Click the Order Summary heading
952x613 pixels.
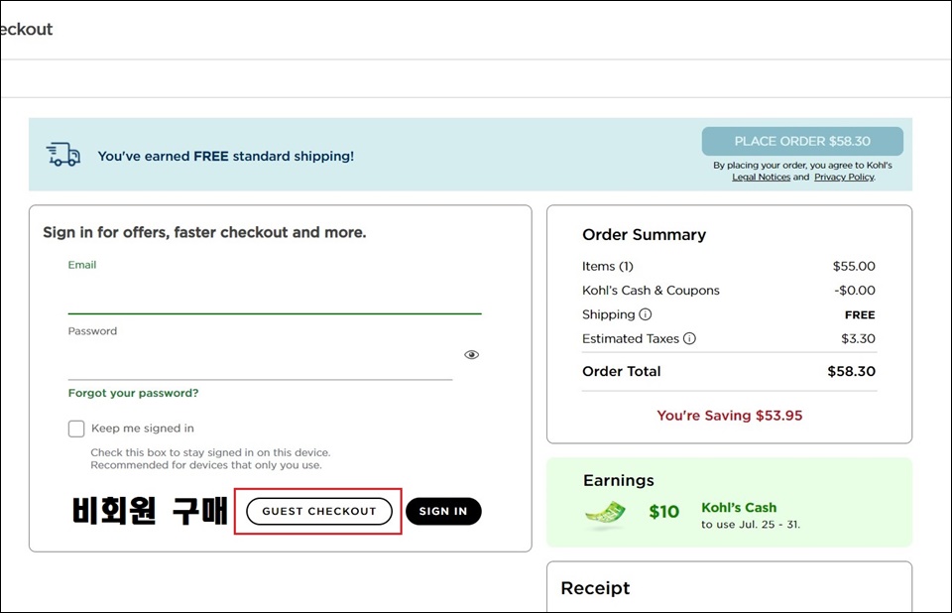[x=644, y=234]
